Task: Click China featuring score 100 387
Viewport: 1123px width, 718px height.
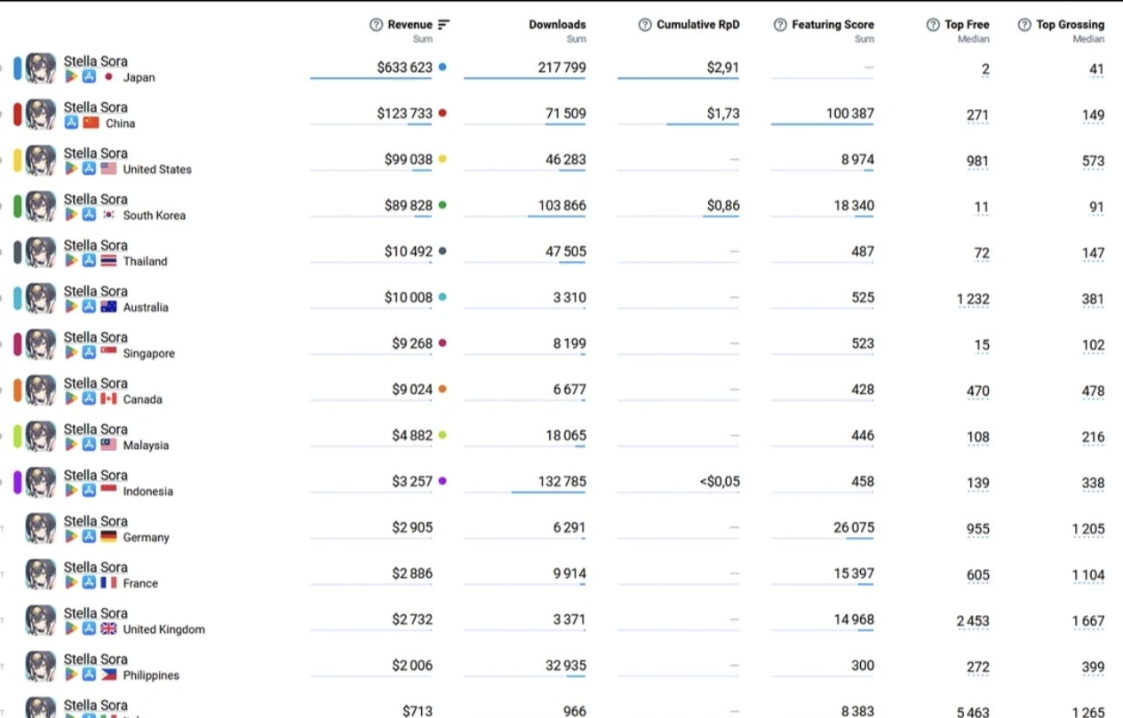Action: (x=850, y=114)
